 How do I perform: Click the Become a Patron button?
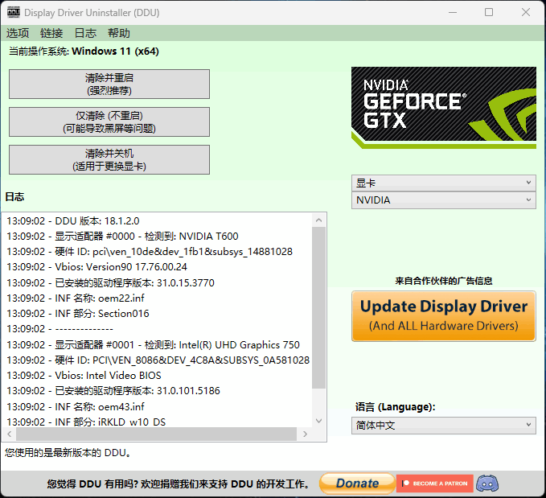[434, 484]
